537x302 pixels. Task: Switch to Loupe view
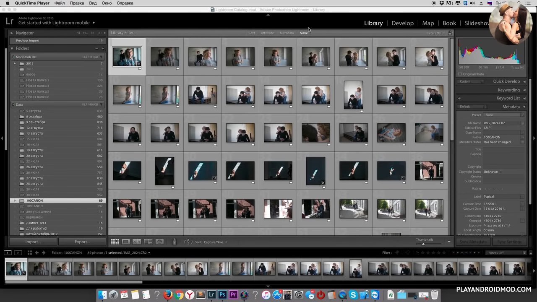[x=125, y=242]
